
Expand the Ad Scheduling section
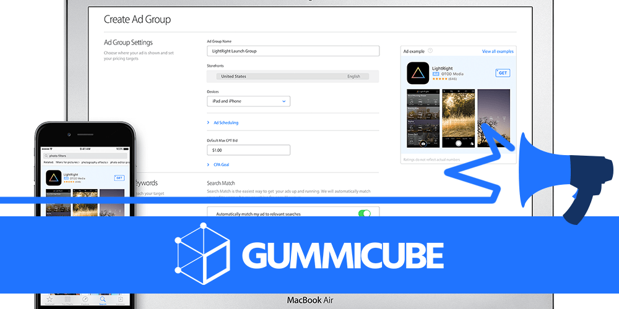pos(225,122)
